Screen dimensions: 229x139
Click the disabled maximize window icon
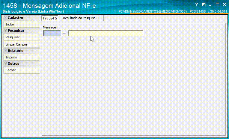coord(218,4)
